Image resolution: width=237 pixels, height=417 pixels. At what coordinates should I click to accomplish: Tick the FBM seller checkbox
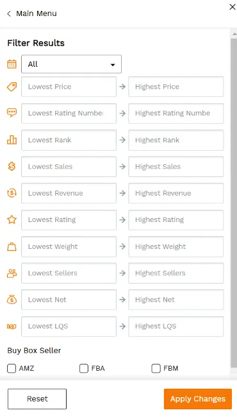pos(156,369)
